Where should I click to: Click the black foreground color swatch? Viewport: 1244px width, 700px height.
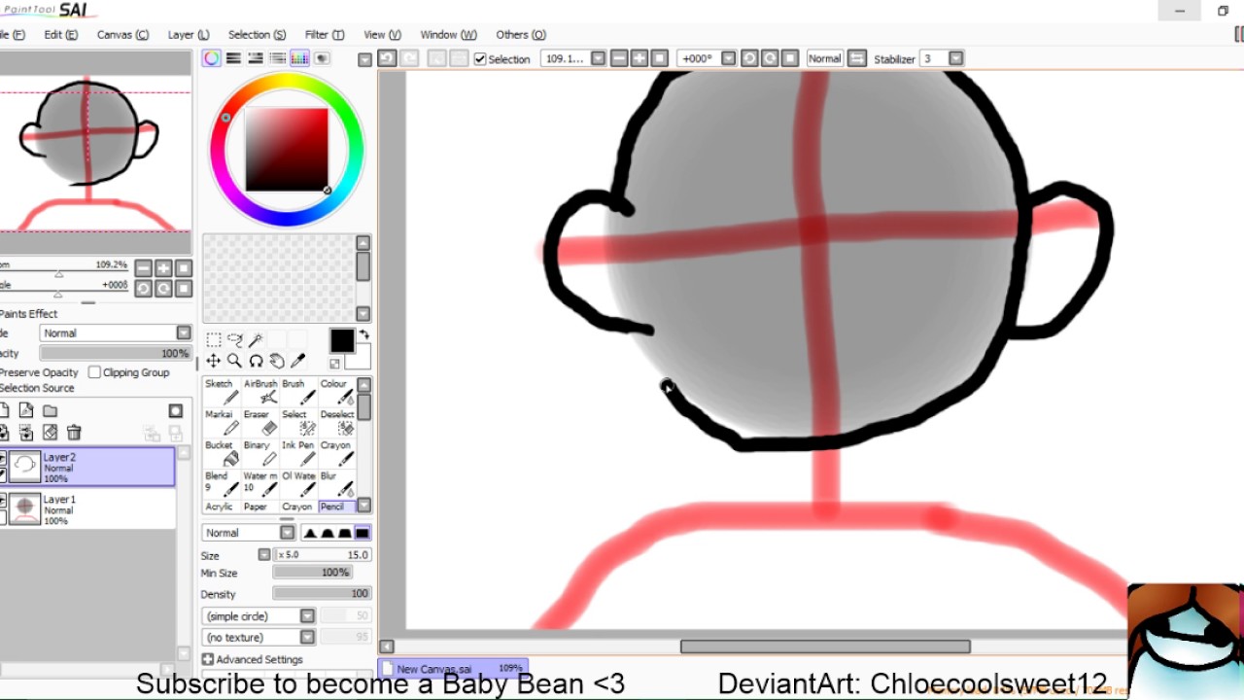(341, 340)
